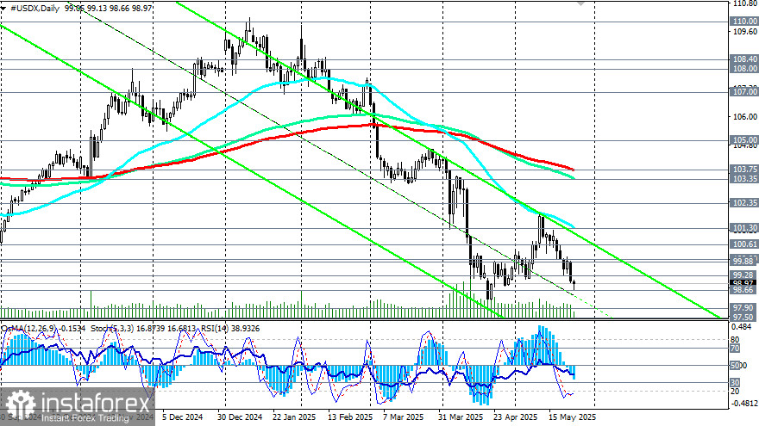Click the 13 Feb 2025 date label
Viewport: 759px width, 426px height.
tap(350, 417)
